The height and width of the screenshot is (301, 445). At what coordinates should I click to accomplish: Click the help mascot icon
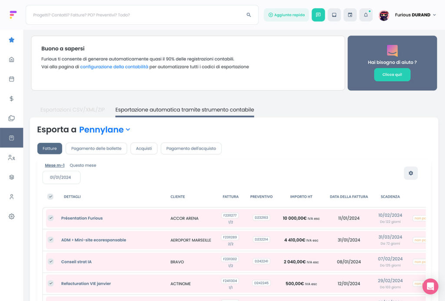tap(392, 51)
